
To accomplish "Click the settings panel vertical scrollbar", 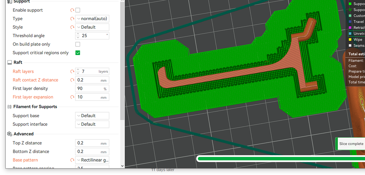I will tap(122, 61).
